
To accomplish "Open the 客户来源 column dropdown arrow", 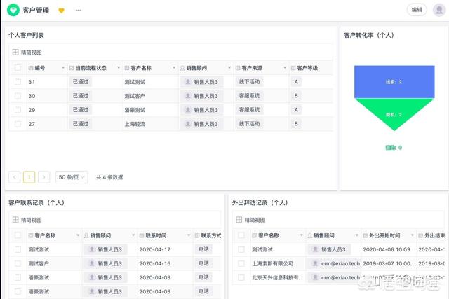I will coord(285,68).
